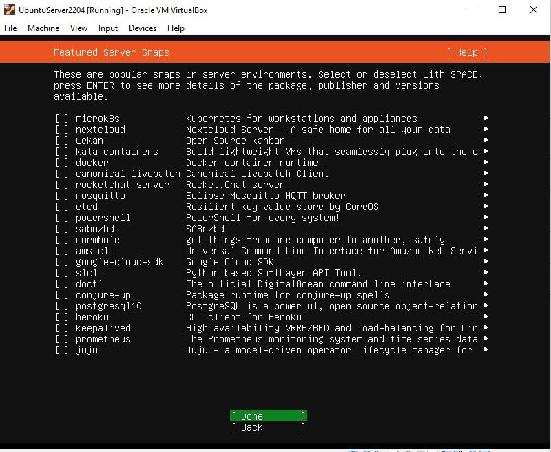551x452 pixels.
Task: Open details arrow for slcli row
Action: point(486,272)
